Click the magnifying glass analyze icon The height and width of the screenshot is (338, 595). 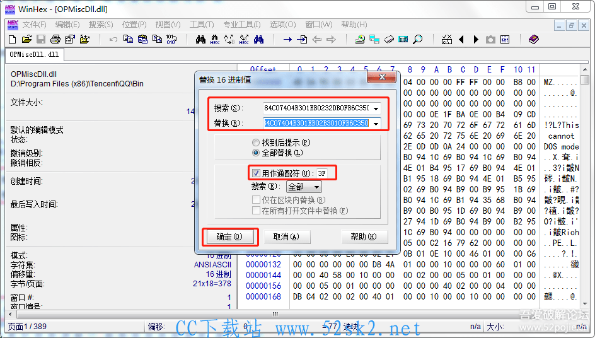point(418,40)
